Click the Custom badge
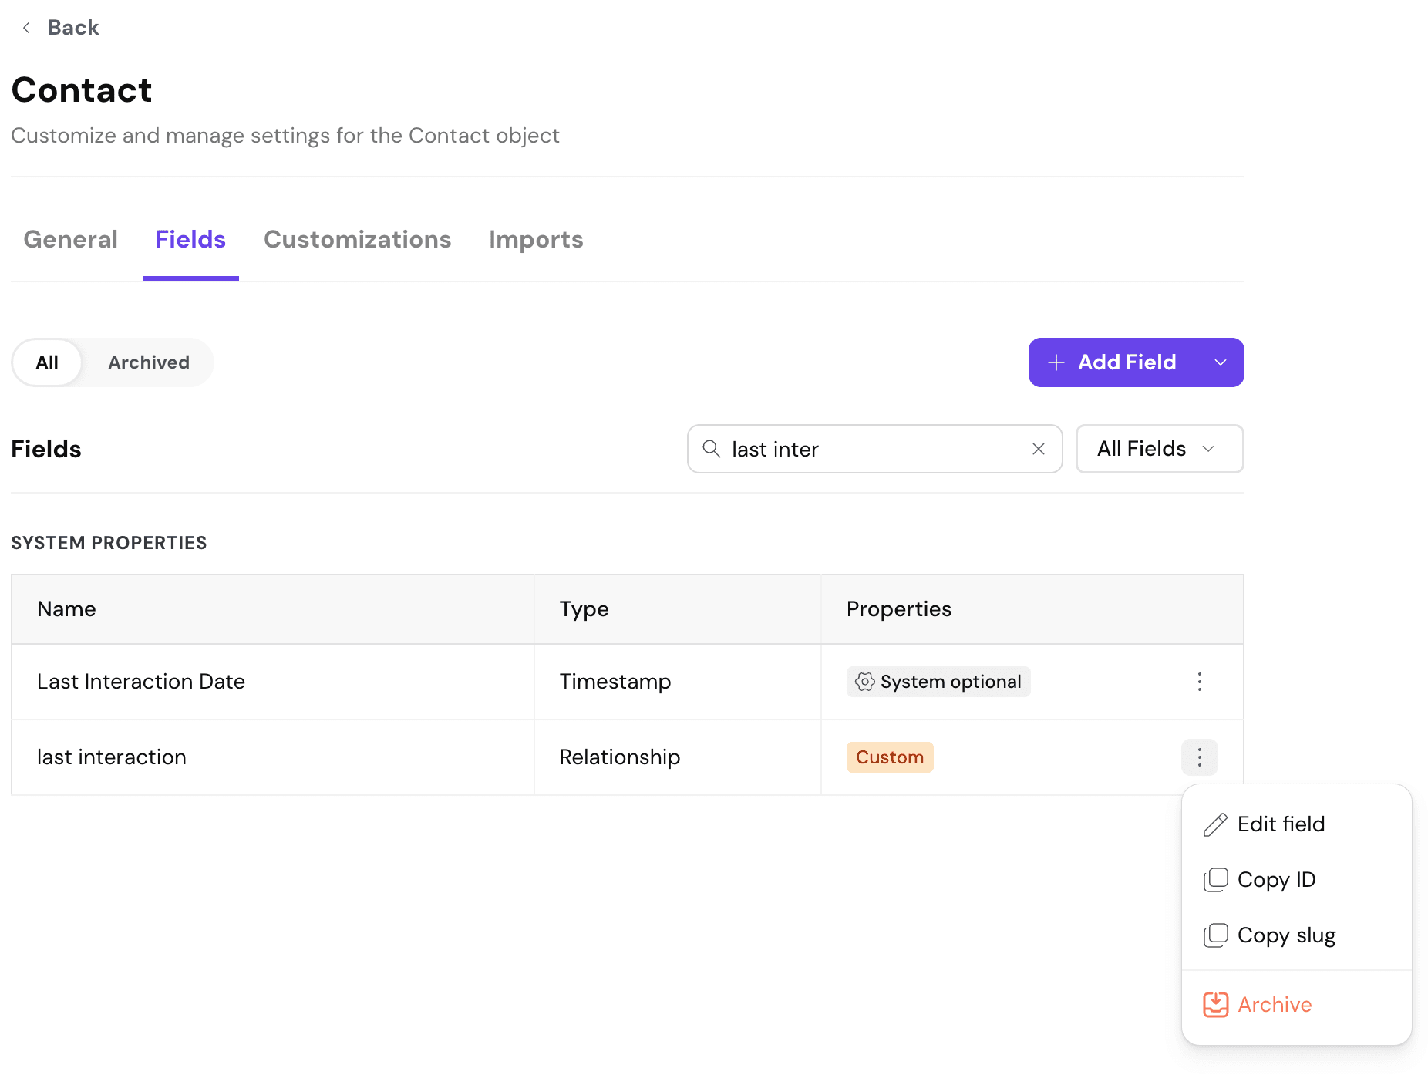This screenshot has width=1428, height=1075. pyautogui.click(x=890, y=757)
